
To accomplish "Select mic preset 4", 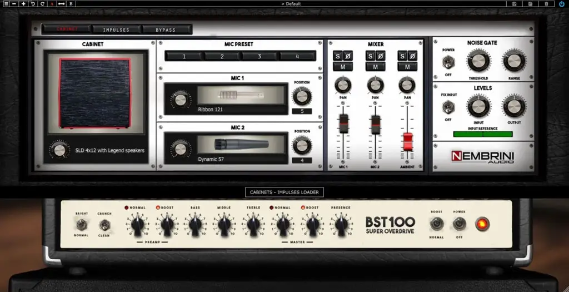I will pos(297,56).
